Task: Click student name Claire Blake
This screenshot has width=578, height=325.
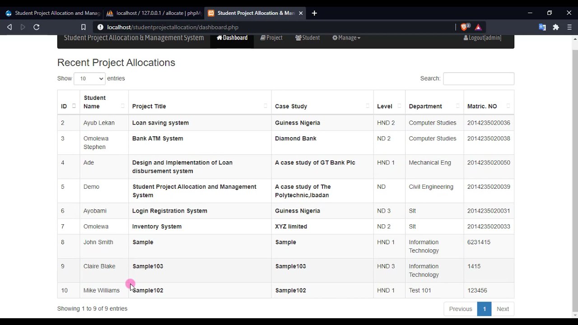Action: [99, 266]
